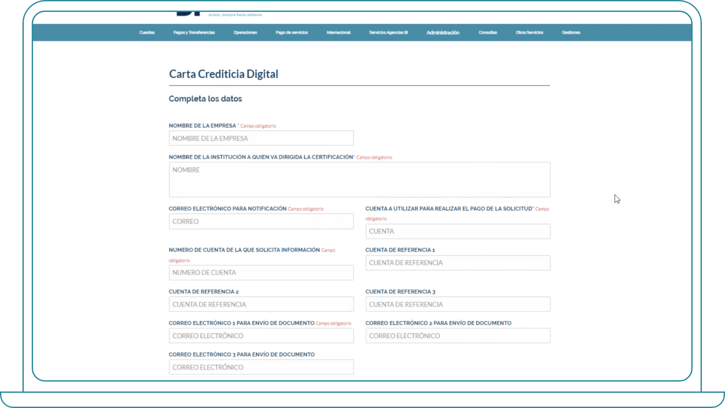This screenshot has width=725, height=408.
Task: Open Pago de servicios menu
Action: (x=292, y=32)
